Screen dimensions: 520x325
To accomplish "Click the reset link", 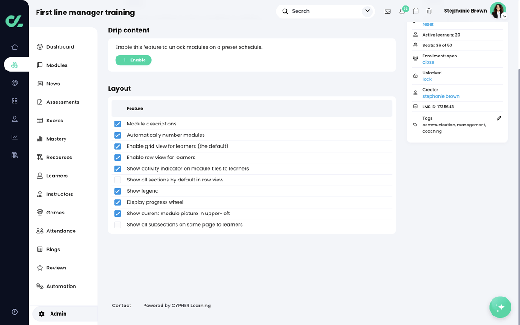I will (428, 24).
